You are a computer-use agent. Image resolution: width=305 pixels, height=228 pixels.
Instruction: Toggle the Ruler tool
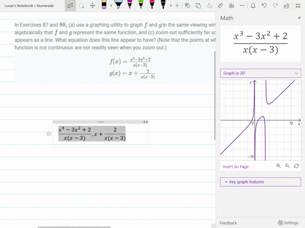click(220, 6)
